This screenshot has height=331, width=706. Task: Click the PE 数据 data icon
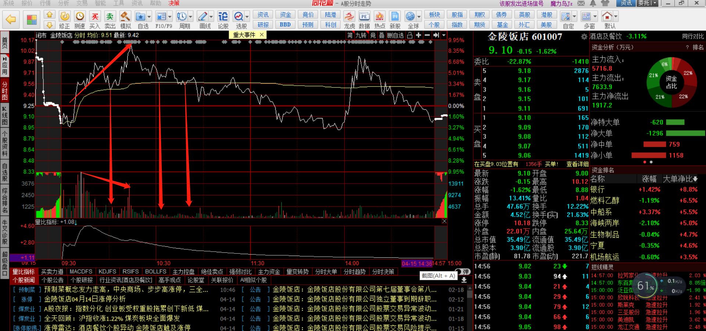pos(364,17)
